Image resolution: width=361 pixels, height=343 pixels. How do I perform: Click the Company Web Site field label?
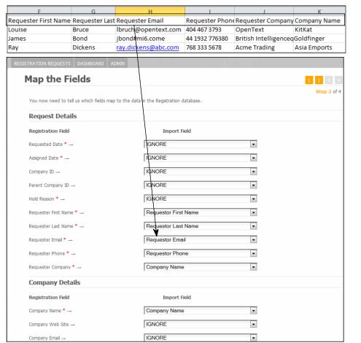(x=49, y=324)
